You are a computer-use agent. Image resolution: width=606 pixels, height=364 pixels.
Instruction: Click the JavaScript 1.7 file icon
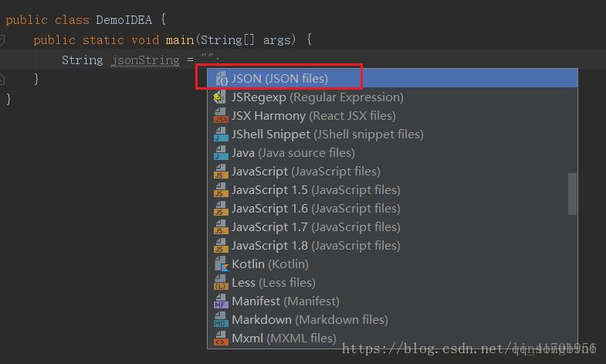(221, 227)
